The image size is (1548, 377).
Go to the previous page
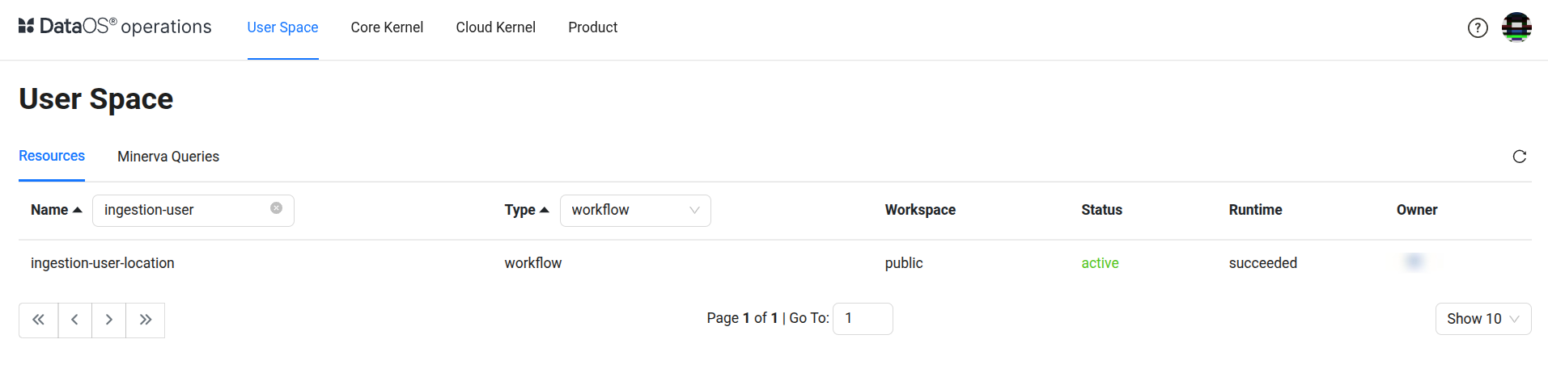74,320
